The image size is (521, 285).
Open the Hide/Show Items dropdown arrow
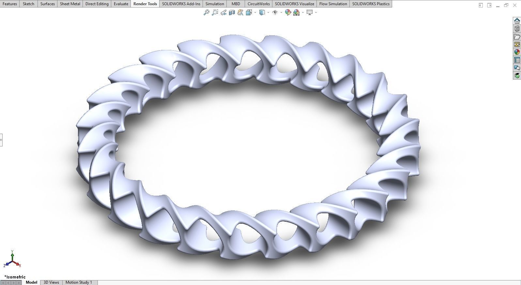[x=281, y=12]
